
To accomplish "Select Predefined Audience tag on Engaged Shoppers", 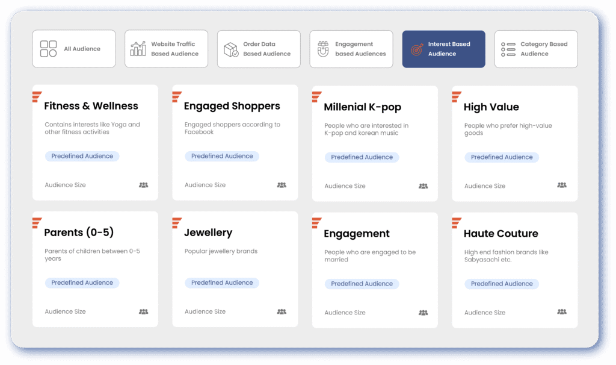I will coord(222,156).
